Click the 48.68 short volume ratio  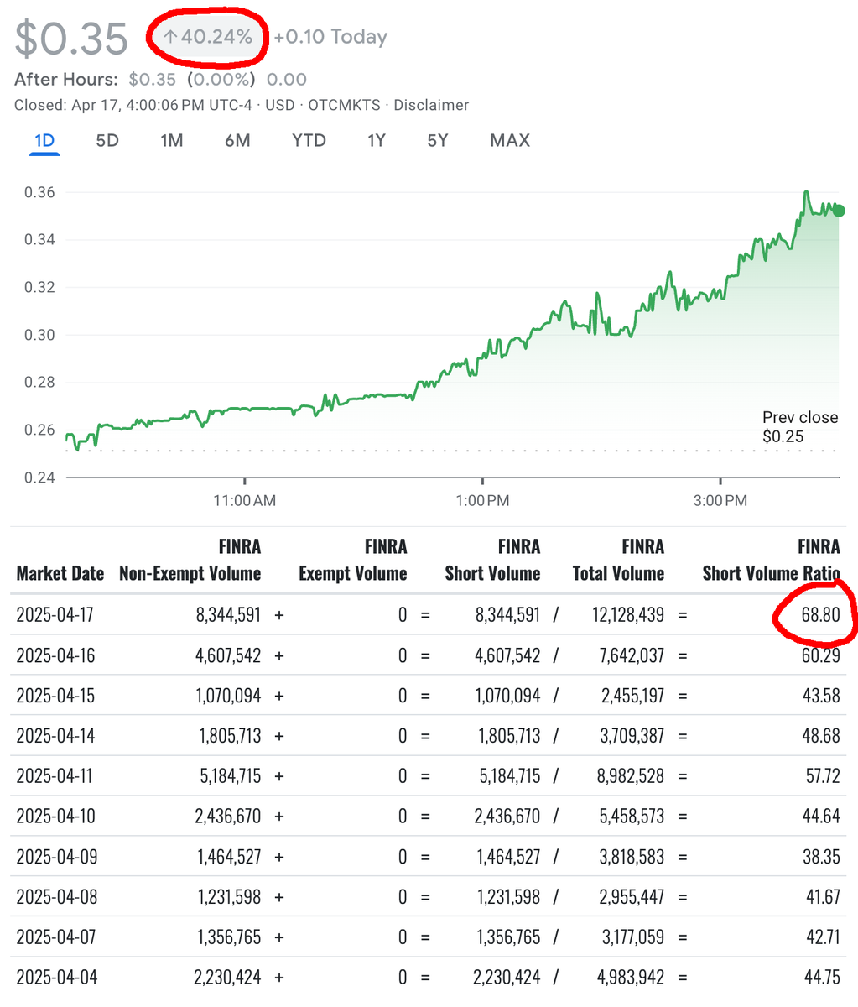click(821, 736)
